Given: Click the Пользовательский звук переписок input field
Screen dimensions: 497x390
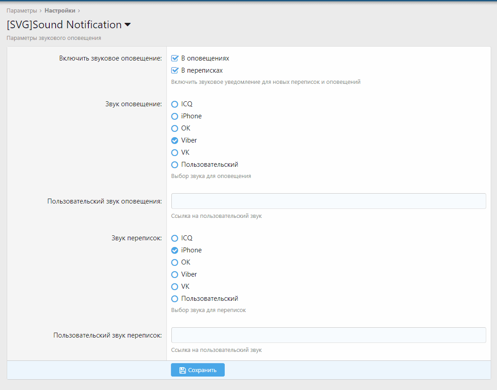Looking at the screenshot, I should point(328,335).
